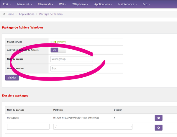177x137 pixels.
Task: Open the Eco menu
Action: (x=146, y=4)
